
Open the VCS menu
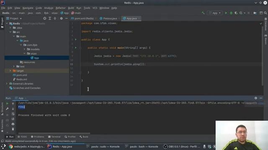(x=95, y=8)
